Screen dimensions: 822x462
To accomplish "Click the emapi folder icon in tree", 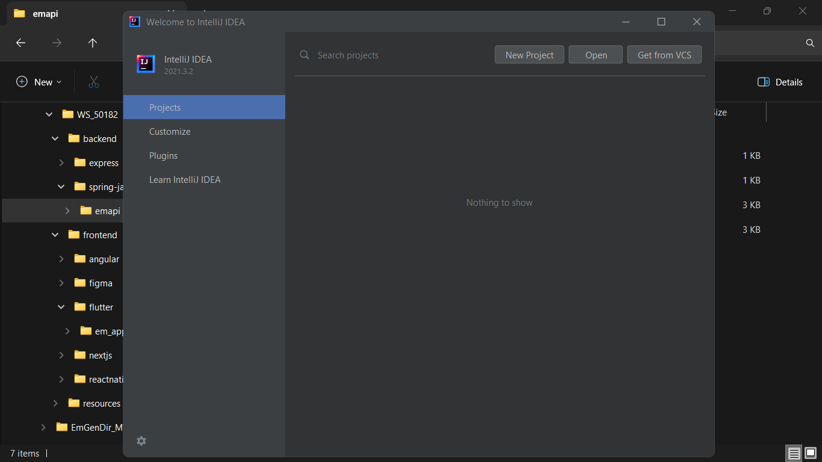I will [85, 211].
